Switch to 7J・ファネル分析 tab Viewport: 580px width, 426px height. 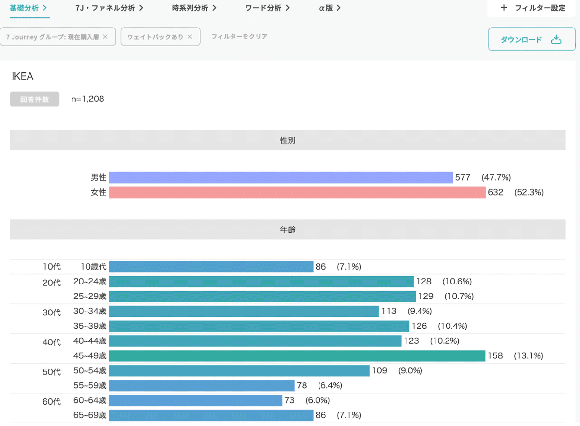[x=109, y=8]
